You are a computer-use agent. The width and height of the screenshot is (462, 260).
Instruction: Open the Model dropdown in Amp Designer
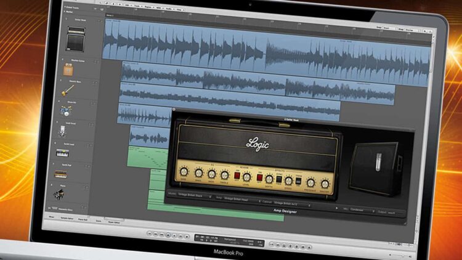(x=195, y=195)
